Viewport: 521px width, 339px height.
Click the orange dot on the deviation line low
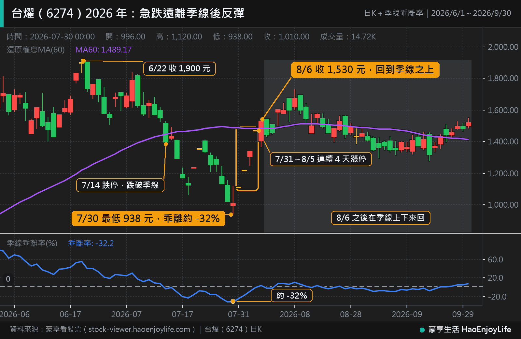(233, 301)
